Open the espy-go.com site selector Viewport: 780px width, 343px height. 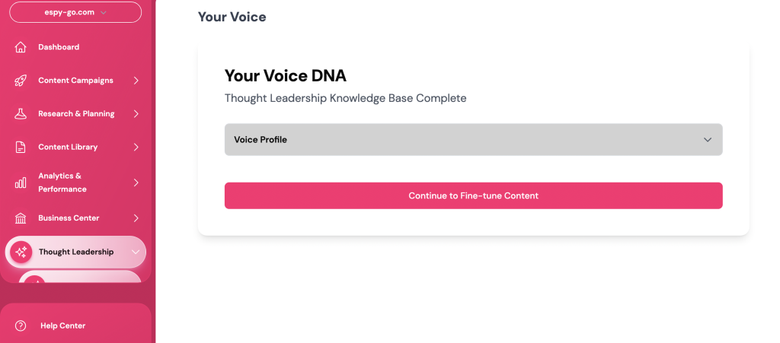point(75,12)
